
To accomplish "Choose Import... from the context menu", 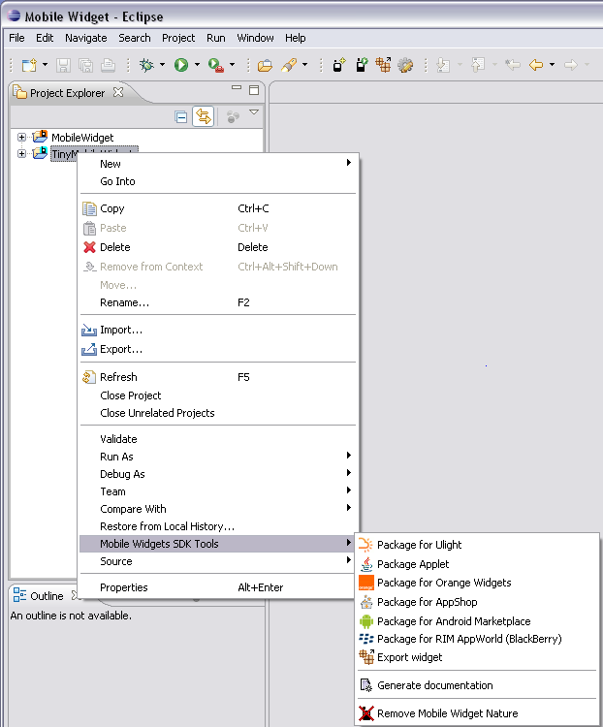I will (218, 330).
